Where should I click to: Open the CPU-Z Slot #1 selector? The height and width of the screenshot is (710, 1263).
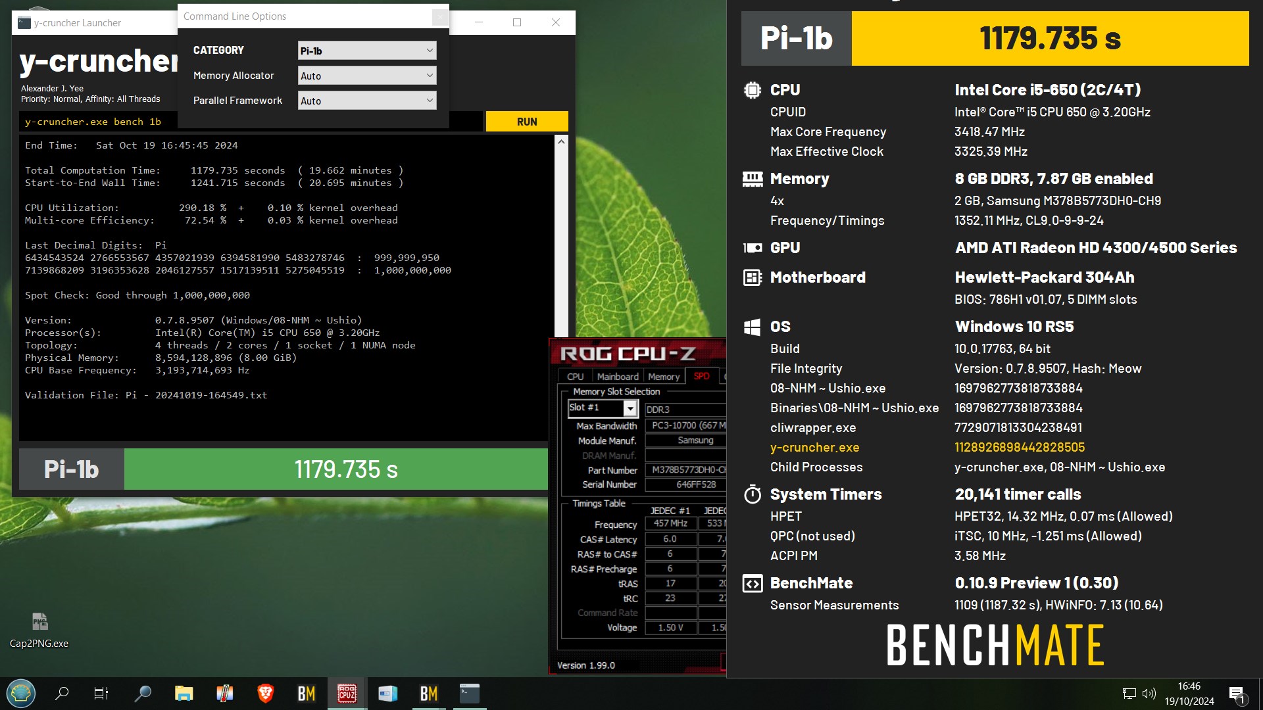coord(603,408)
